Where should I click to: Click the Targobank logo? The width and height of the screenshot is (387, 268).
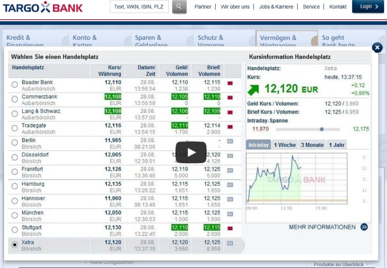[43, 7]
